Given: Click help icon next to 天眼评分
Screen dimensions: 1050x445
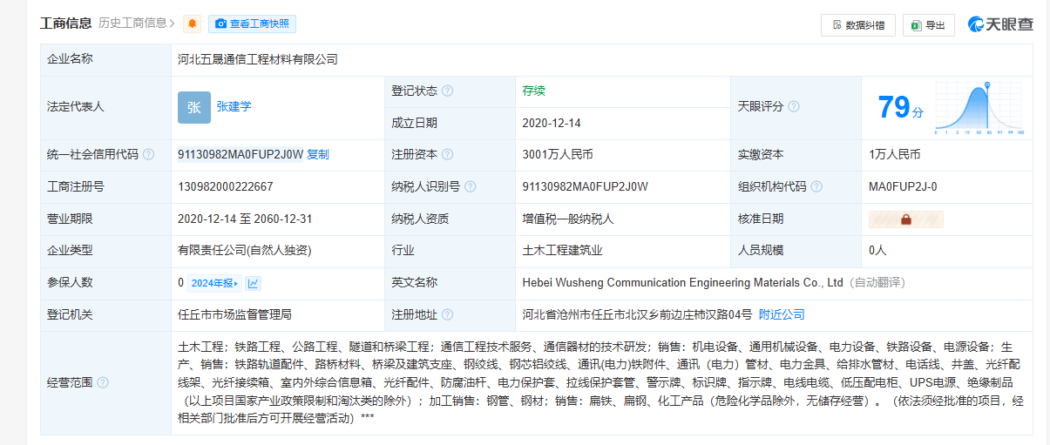Looking at the screenshot, I should [x=794, y=107].
